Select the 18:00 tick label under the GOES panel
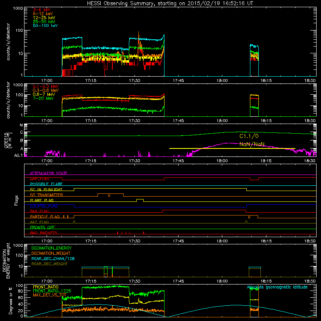 pyautogui.click(x=222, y=161)
